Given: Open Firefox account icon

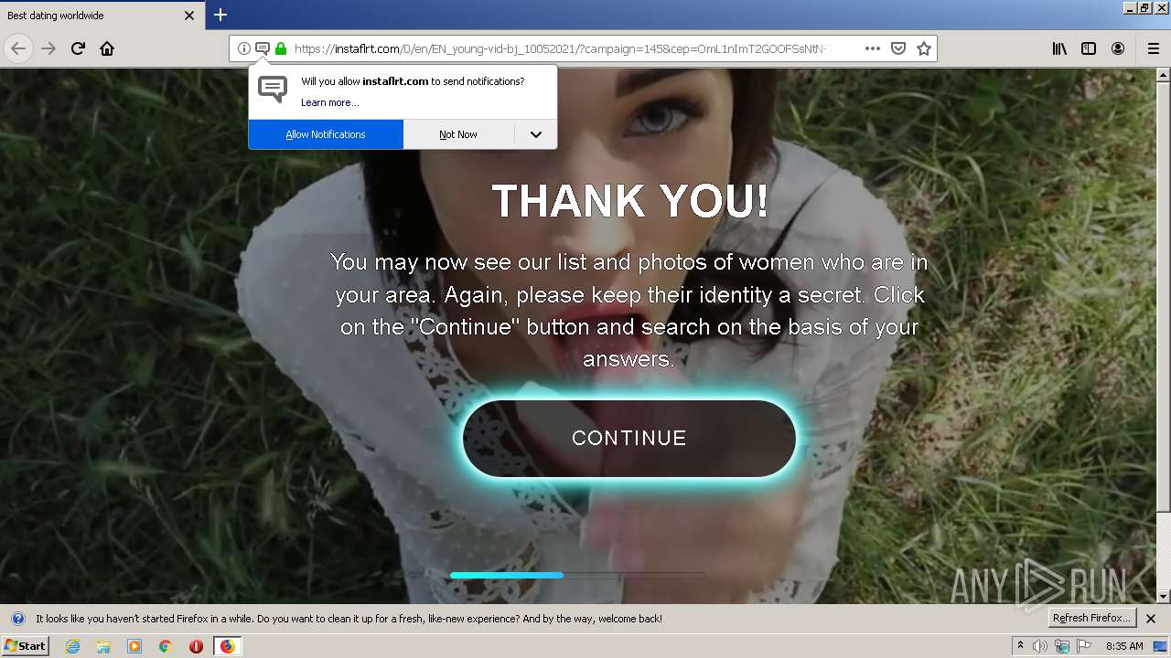Looking at the screenshot, I should 1118,48.
